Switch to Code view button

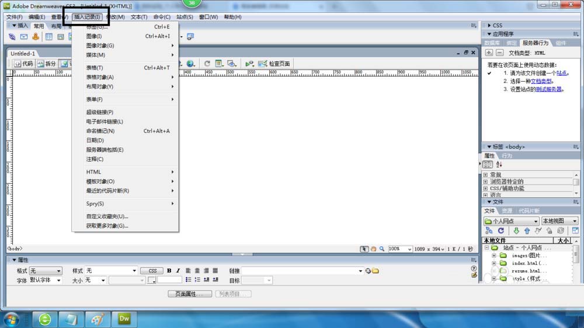(23, 64)
